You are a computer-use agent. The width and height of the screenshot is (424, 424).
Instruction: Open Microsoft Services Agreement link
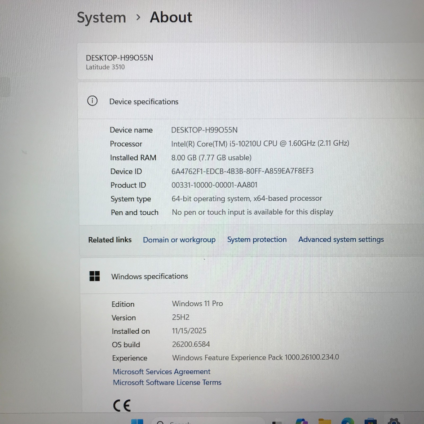click(x=161, y=372)
